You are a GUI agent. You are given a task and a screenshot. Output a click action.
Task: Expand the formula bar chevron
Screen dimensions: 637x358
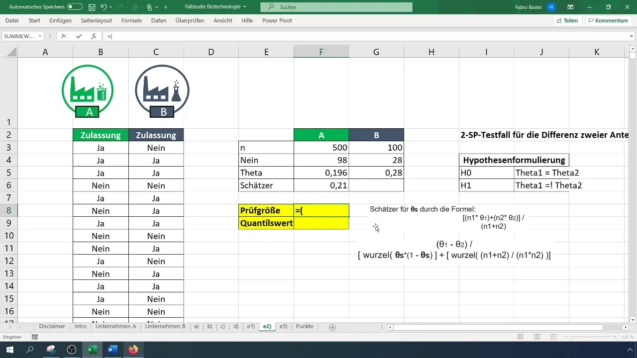[x=632, y=36]
